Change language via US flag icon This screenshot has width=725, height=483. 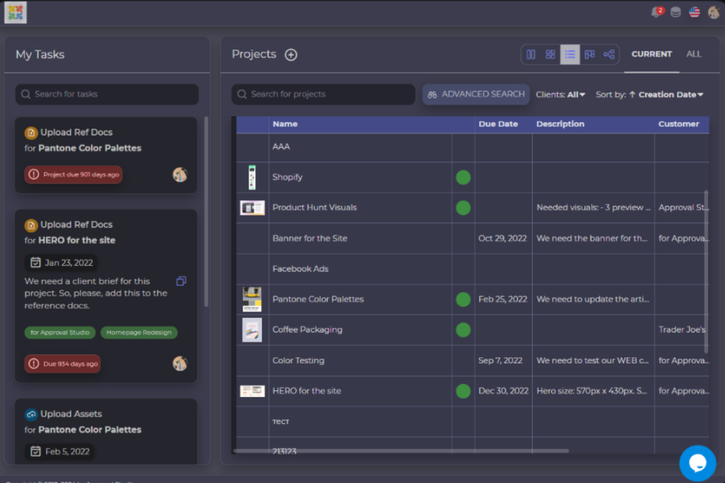[x=695, y=12]
